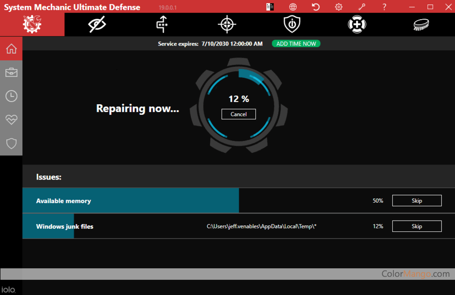Click the circular 12 % repair progress gauge
Screen dimensions: 455x295
coord(239,106)
